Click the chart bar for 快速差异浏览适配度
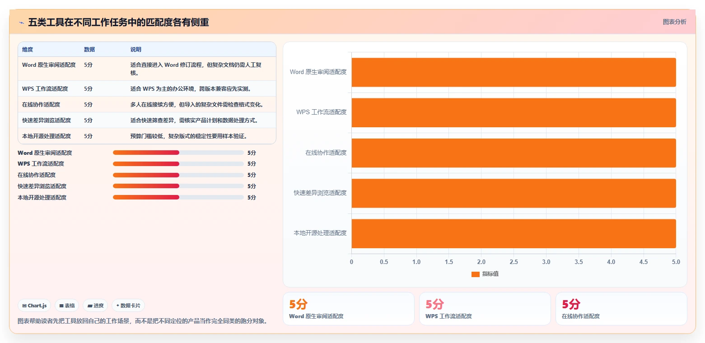Viewport: 705px width, 343px height. (514, 193)
